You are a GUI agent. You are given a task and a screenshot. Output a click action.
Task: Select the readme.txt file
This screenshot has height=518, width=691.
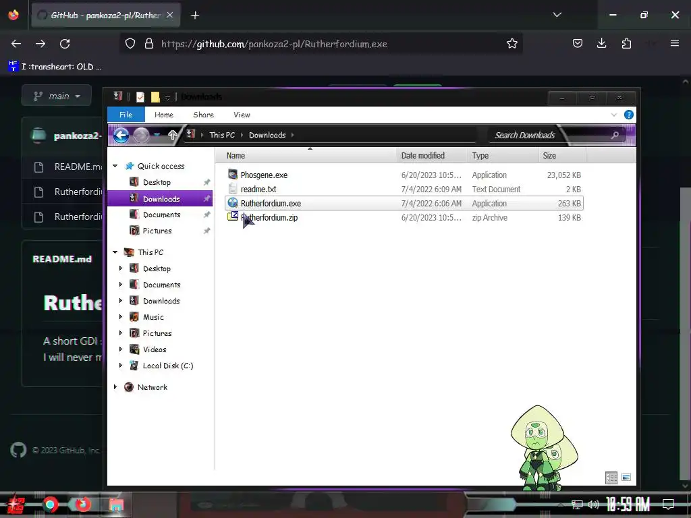404,189
